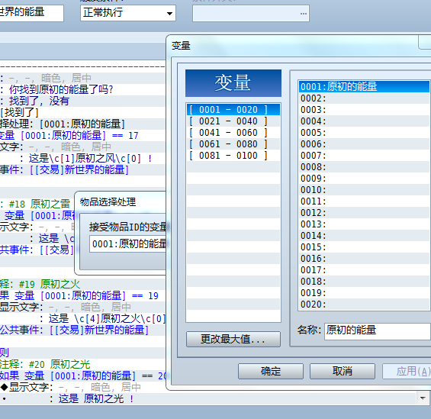
Task: Click the event name field at top left
Action: [31, 13]
